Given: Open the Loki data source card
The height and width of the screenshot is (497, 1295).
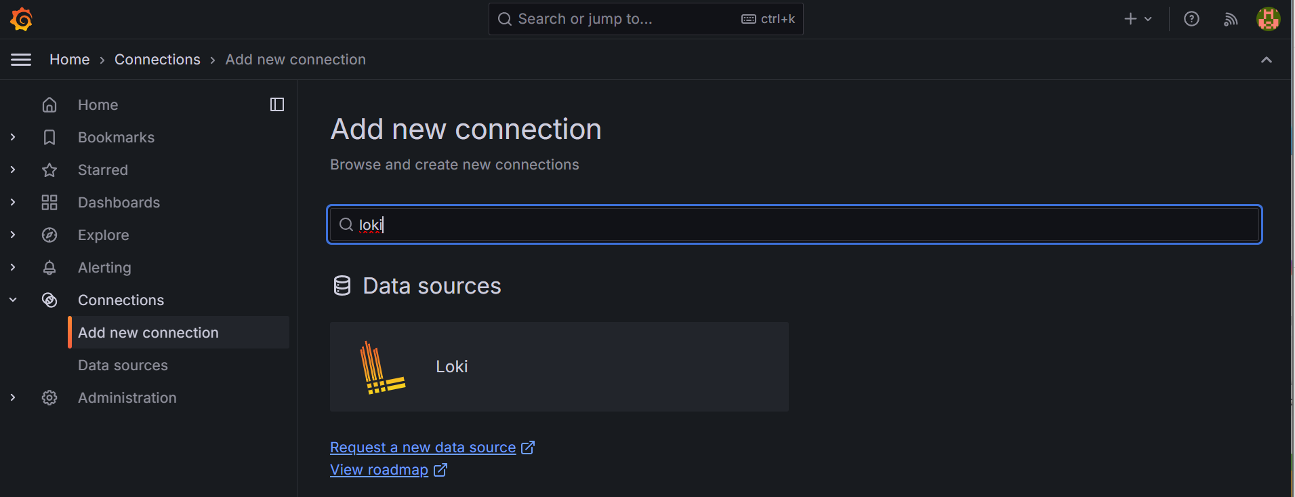Looking at the screenshot, I should coord(559,367).
